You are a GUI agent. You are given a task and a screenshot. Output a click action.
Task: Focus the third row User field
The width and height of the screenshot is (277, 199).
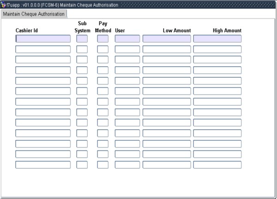[127, 60]
